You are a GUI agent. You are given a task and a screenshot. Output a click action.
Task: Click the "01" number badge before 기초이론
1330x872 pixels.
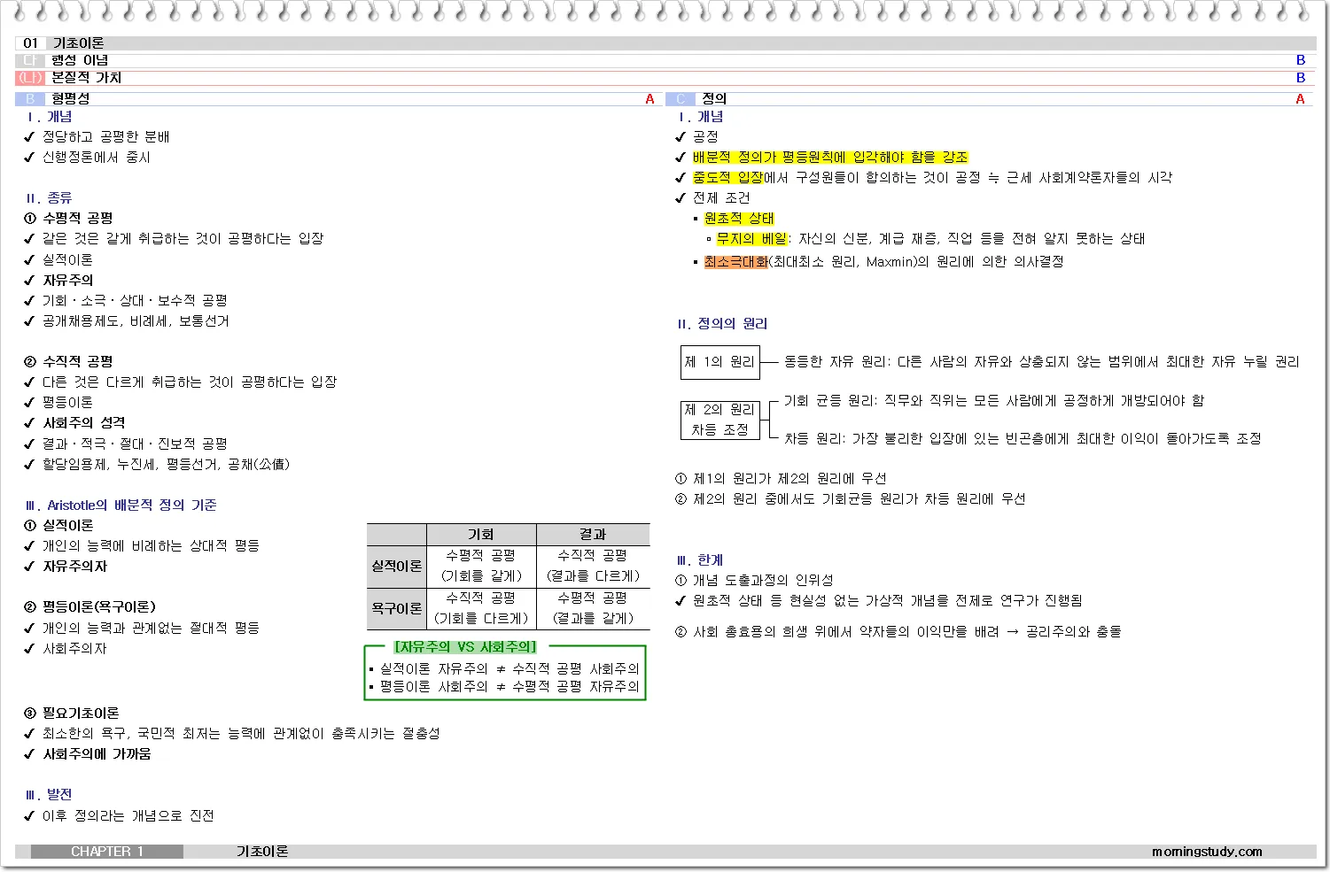click(x=30, y=43)
